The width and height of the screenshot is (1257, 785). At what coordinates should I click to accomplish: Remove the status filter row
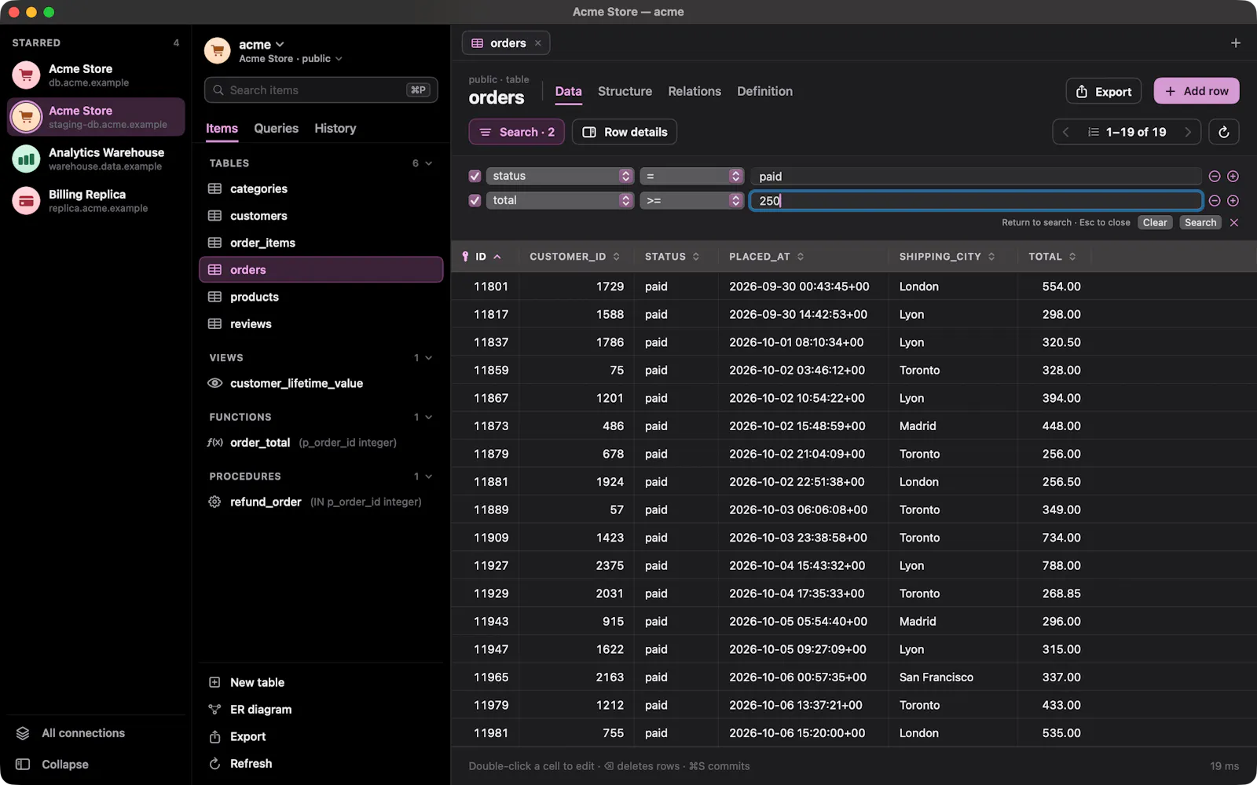[1215, 177]
